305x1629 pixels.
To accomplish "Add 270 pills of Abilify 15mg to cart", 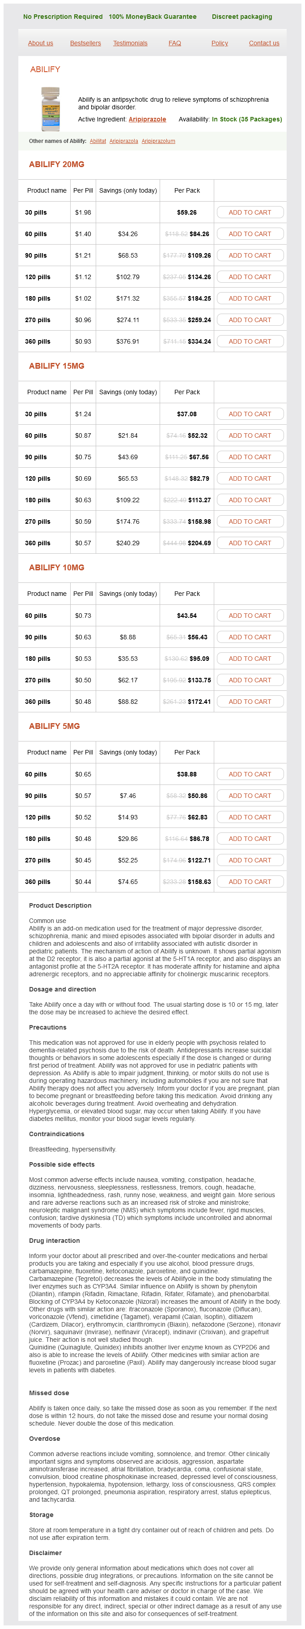I will [x=250, y=521].
